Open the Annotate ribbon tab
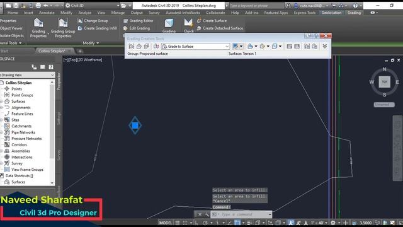 tap(47, 13)
